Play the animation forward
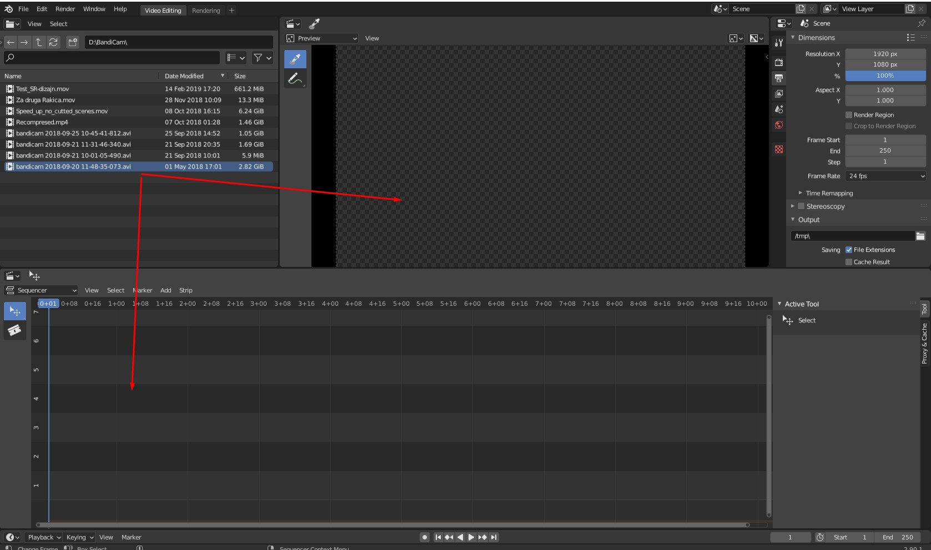The height and width of the screenshot is (550, 931). click(471, 537)
